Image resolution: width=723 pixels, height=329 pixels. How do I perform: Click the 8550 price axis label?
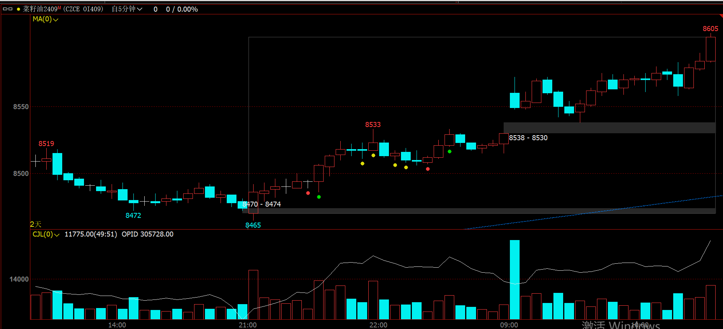pos(21,107)
